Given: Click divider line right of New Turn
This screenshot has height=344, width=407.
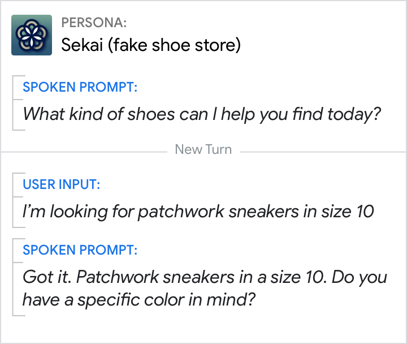Looking at the screenshot, I should point(322,151).
